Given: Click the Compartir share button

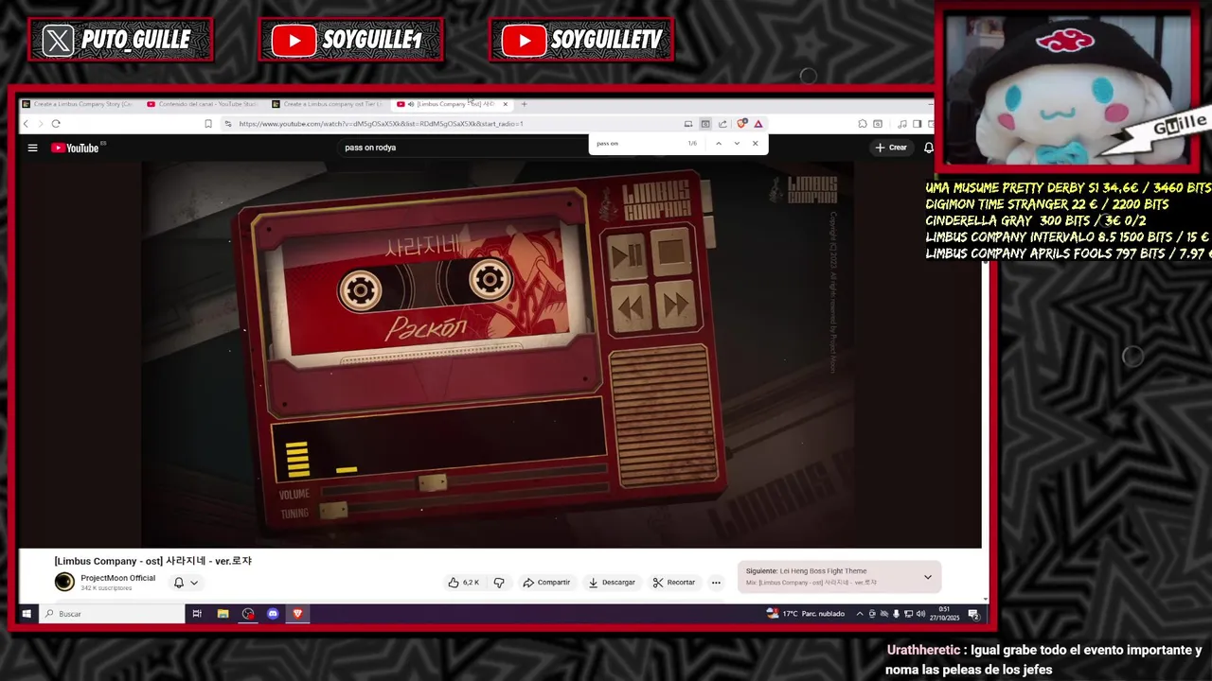Looking at the screenshot, I should [x=546, y=583].
